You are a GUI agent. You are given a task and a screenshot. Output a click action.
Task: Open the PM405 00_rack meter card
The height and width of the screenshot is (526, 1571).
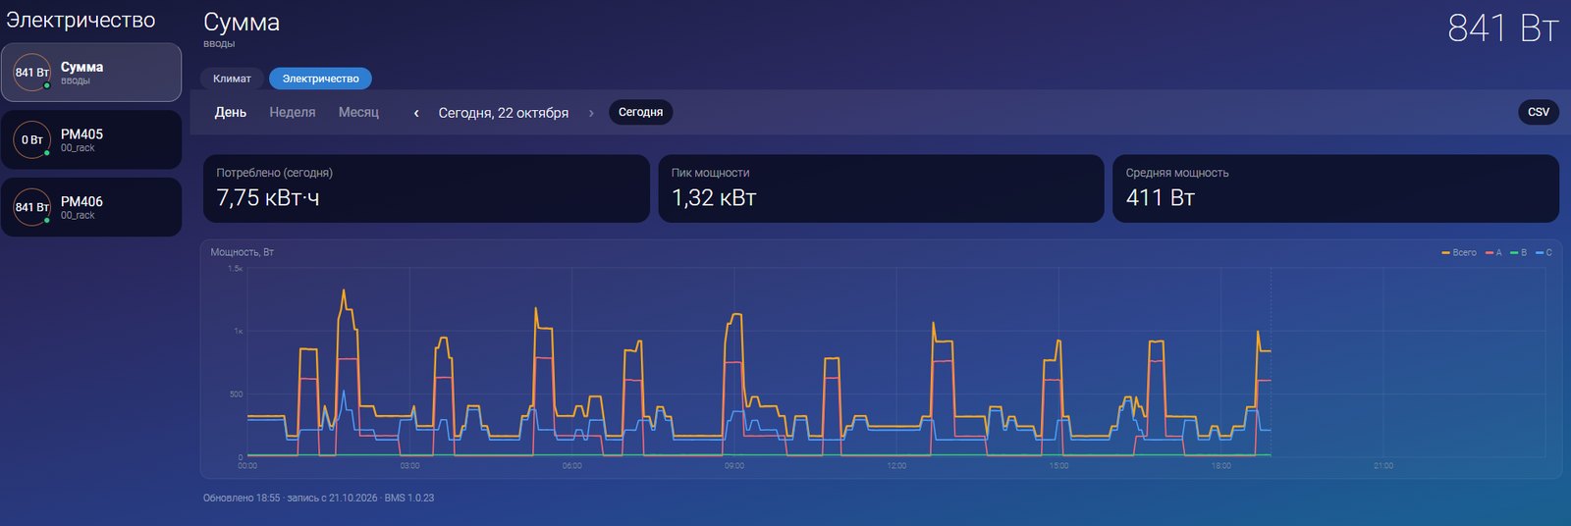click(x=91, y=139)
